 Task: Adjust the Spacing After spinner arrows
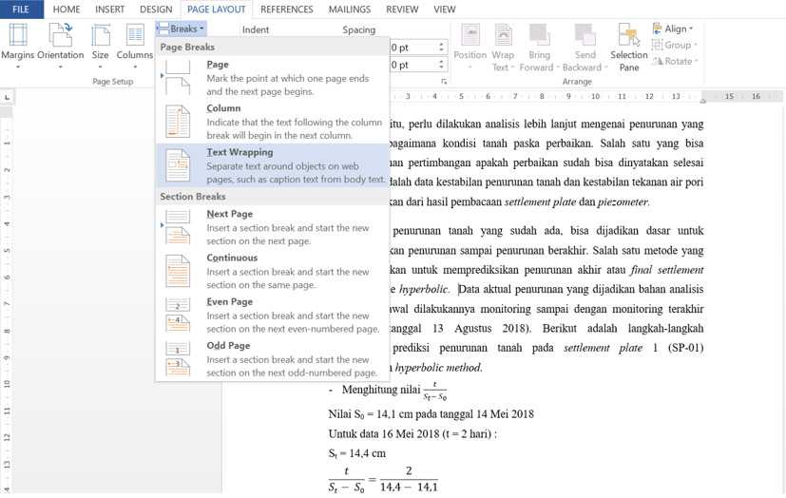pos(442,65)
